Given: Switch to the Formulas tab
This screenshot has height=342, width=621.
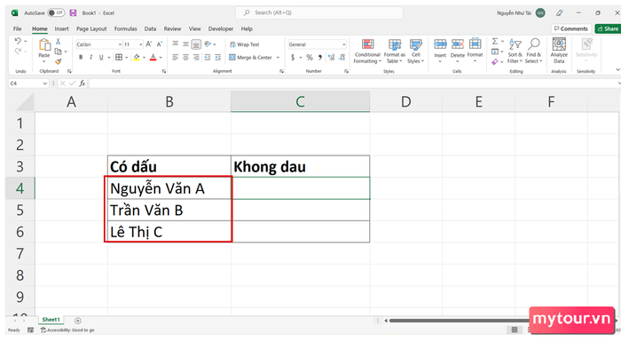Looking at the screenshot, I should coord(126,29).
